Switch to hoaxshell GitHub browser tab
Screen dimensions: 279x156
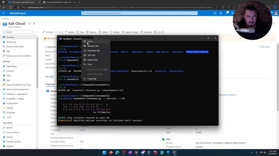point(59,2)
